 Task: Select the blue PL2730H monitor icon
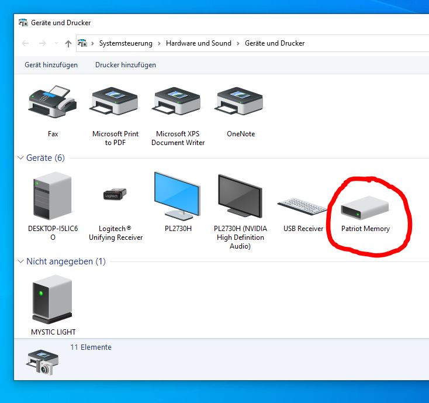point(177,196)
